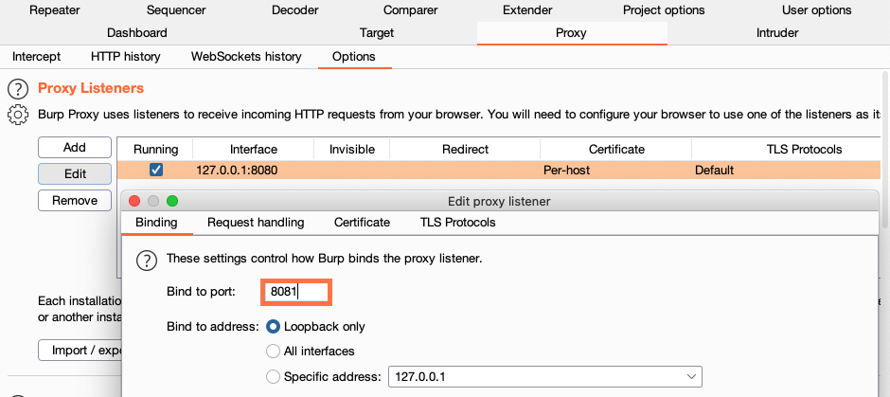
Task: Select 127.0.0.1:8080 interface cell
Action: (253, 170)
